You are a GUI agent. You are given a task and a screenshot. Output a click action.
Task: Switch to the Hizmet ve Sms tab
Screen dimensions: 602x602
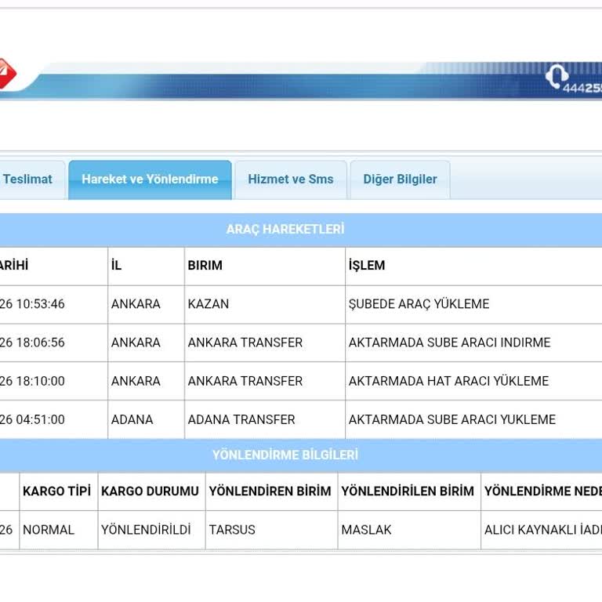click(291, 180)
